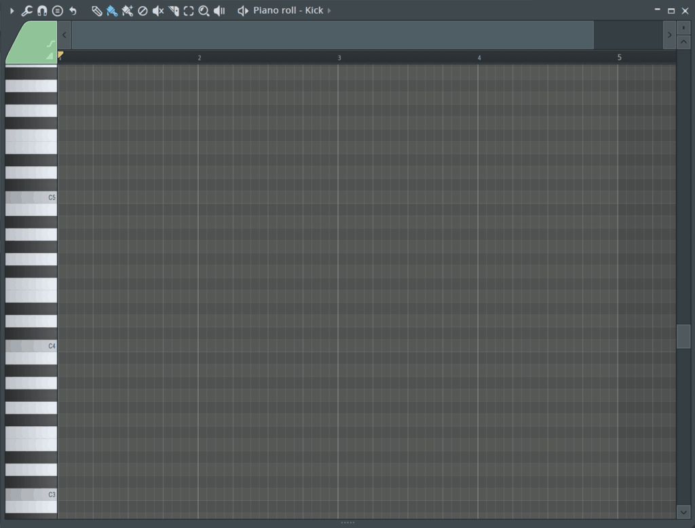Select the Delete tool

[142, 10]
